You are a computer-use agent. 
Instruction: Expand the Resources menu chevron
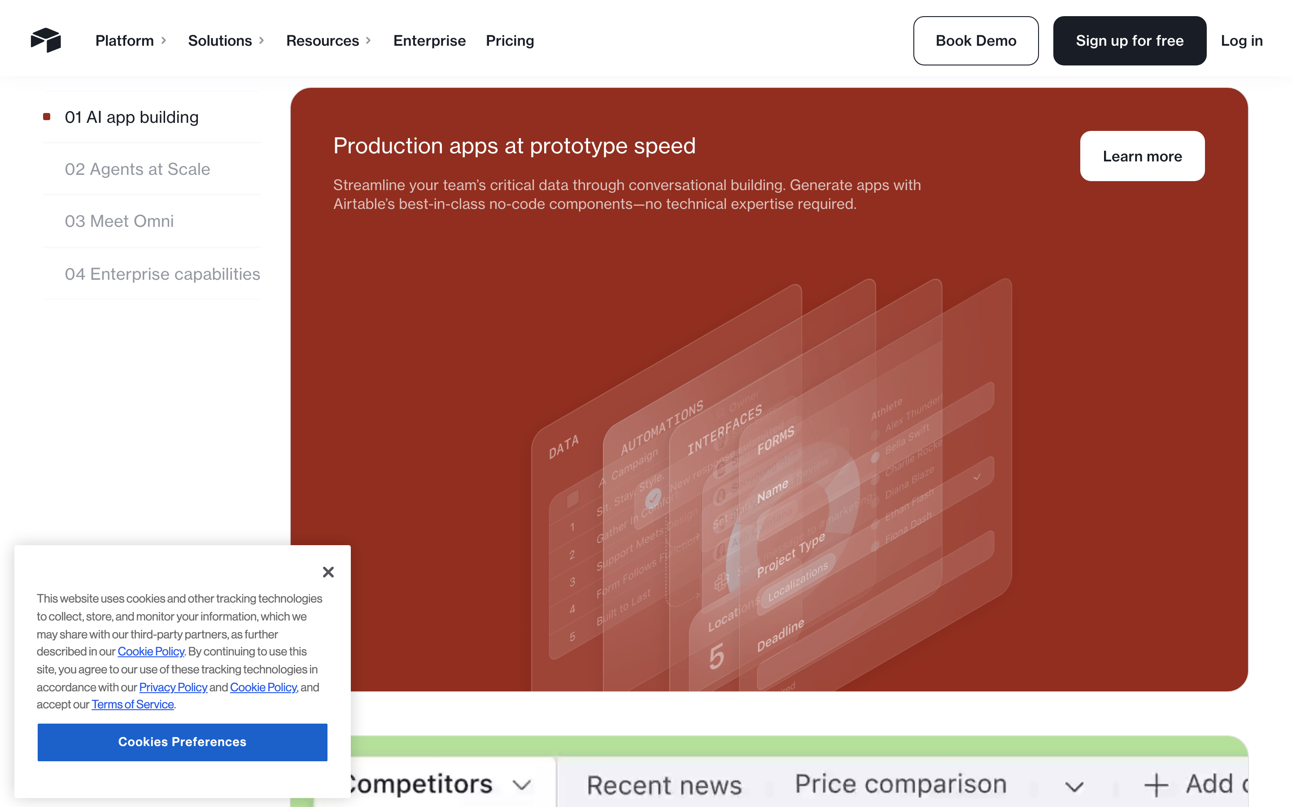tap(368, 40)
